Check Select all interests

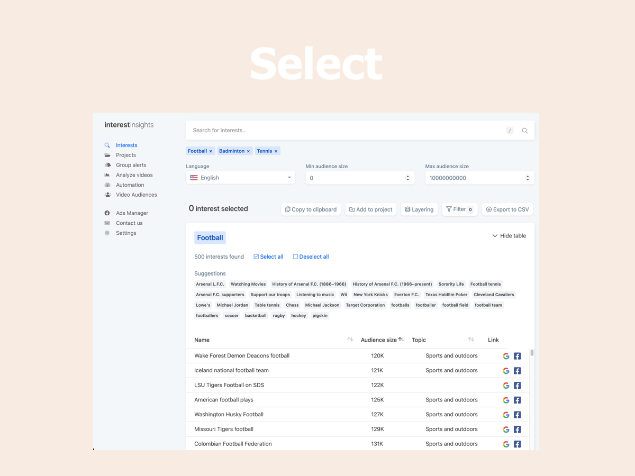(268, 257)
